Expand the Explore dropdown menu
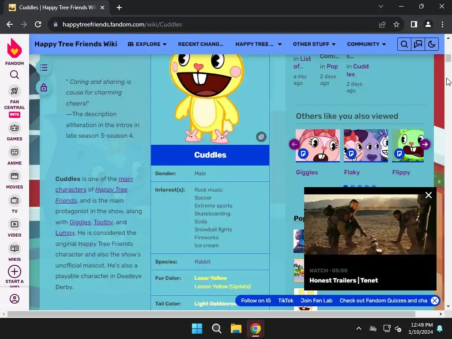 pos(147,44)
